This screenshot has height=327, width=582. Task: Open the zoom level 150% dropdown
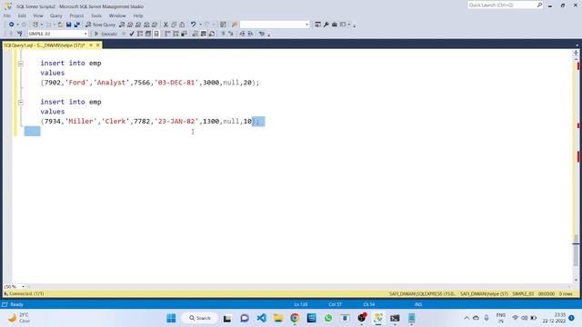coord(23,287)
